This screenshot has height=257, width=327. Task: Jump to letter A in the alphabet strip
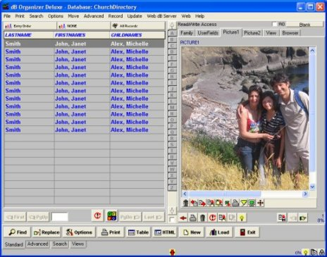[x=172, y=33]
